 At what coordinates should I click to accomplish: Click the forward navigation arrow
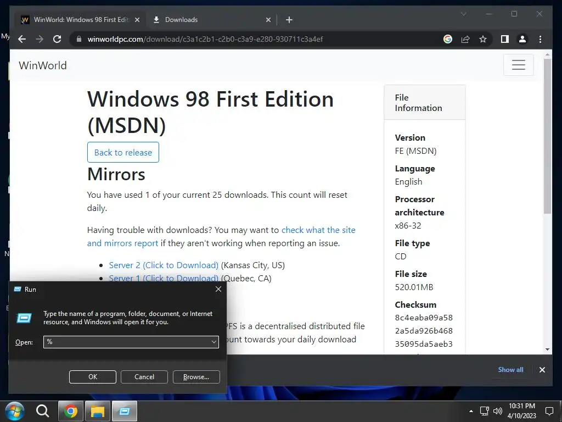(40, 39)
